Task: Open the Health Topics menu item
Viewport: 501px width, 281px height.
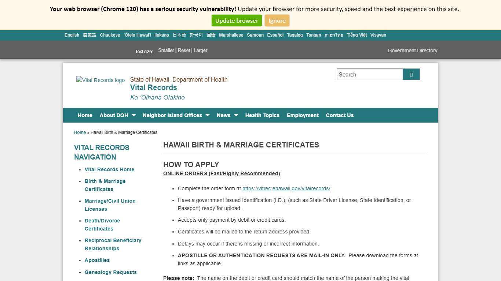Action: pyautogui.click(x=262, y=115)
